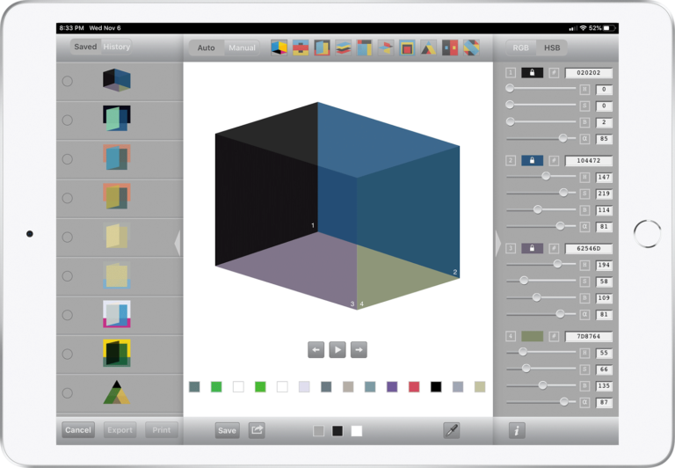This screenshot has width=675, height=468.
Task: Click the Cancel button
Action: [x=78, y=429]
